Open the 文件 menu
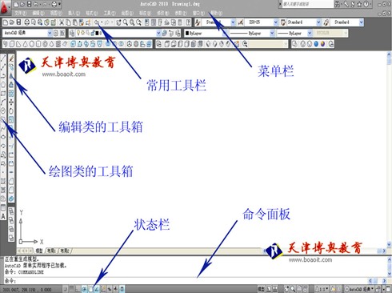 [x=20, y=13]
